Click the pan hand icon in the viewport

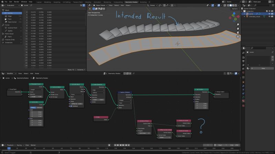[x=238, y=29]
